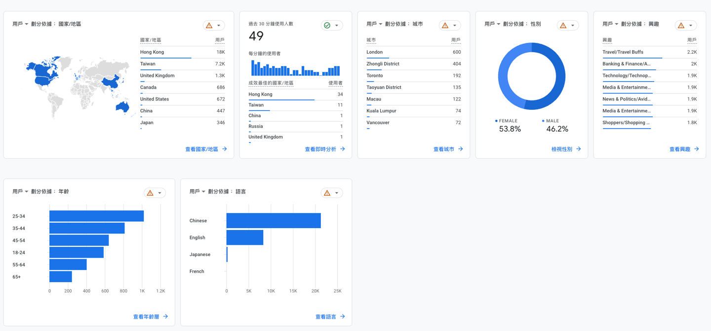
Task: Click the 25-34 age bar
Action: click(x=96, y=216)
